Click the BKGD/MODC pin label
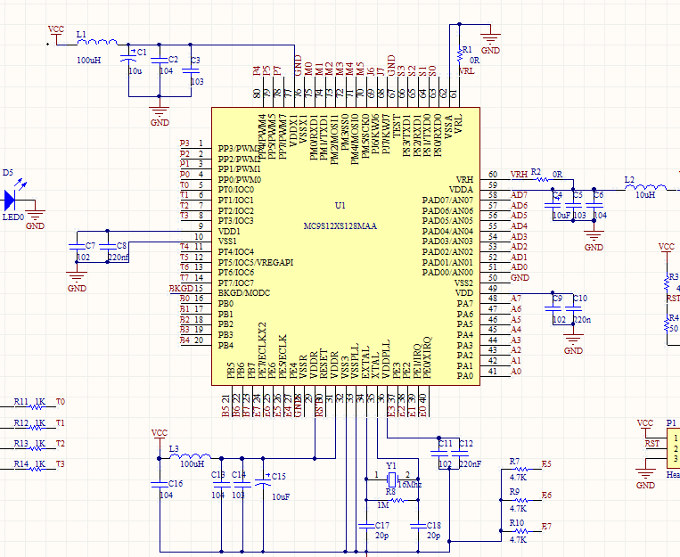The image size is (680, 557). (244, 293)
